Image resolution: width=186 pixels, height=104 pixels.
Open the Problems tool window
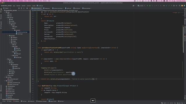click(16, 101)
